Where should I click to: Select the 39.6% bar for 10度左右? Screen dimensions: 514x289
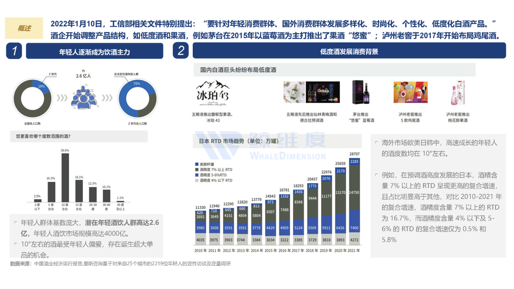65,178
